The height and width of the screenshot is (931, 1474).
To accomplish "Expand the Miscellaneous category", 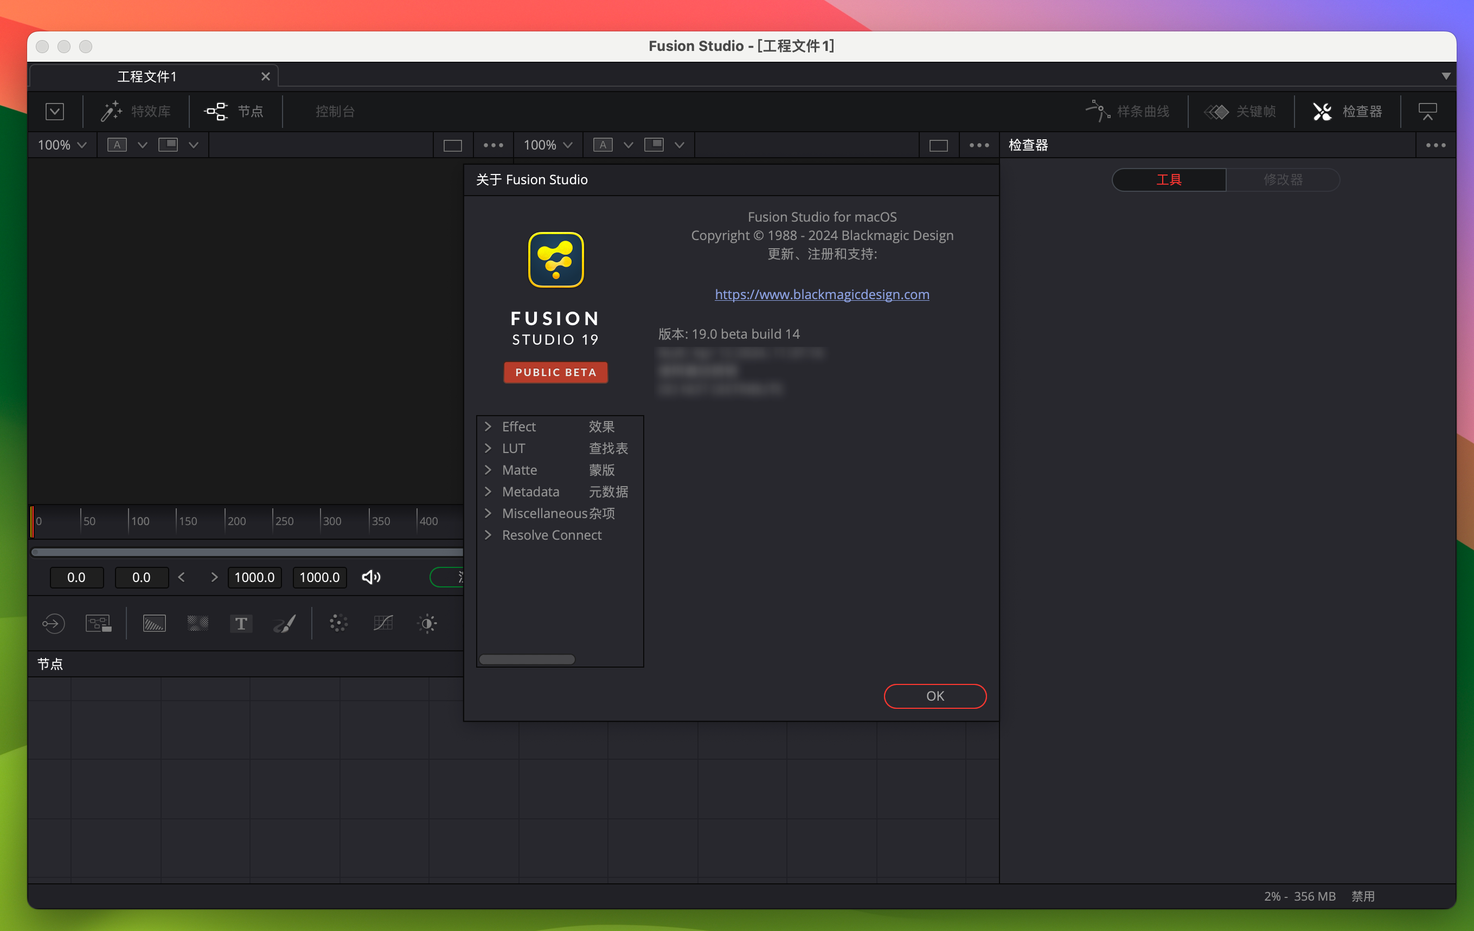I will point(488,513).
